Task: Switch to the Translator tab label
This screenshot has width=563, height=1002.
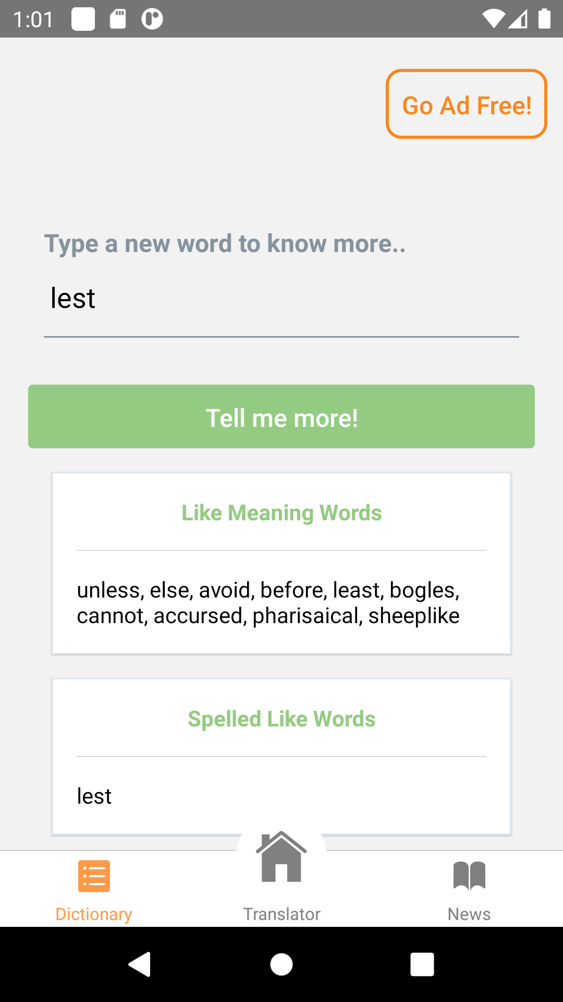Action: pyautogui.click(x=281, y=914)
